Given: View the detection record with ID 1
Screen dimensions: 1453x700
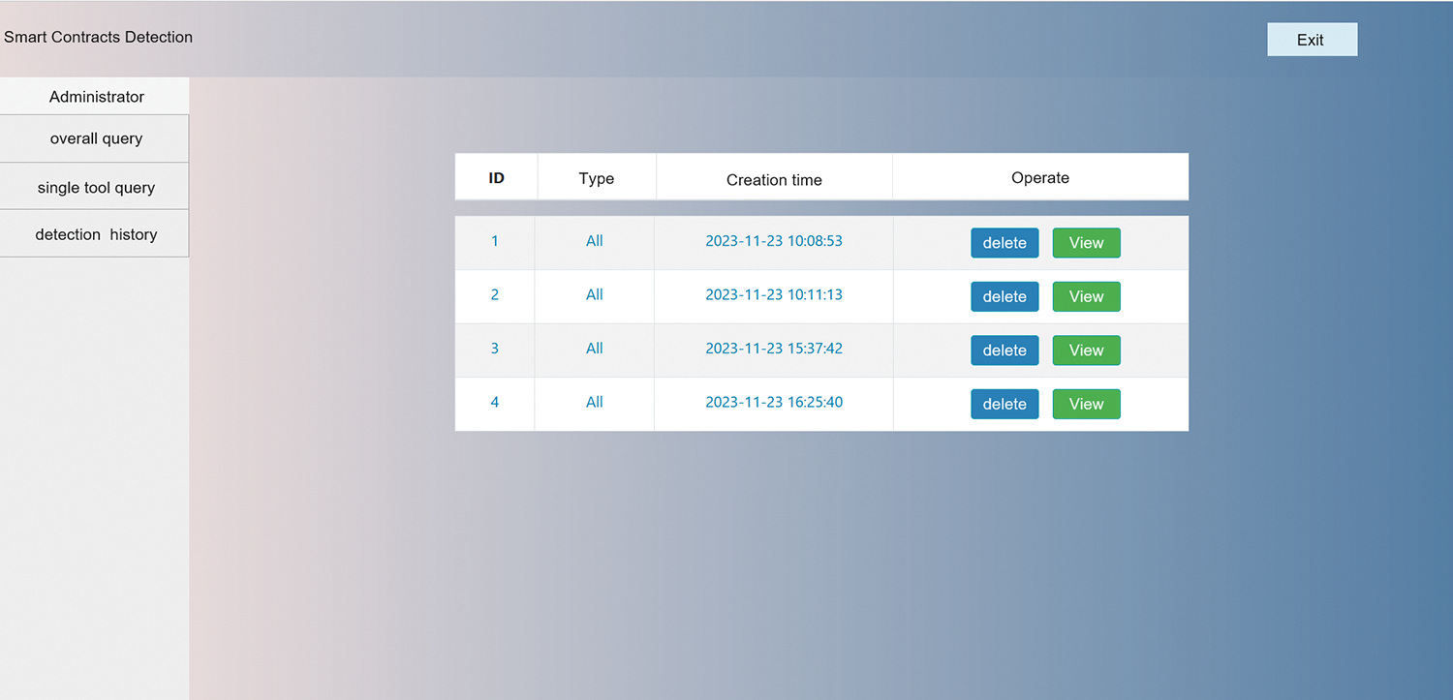Looking at the screenshot, I should click(x=1086, y=243).
